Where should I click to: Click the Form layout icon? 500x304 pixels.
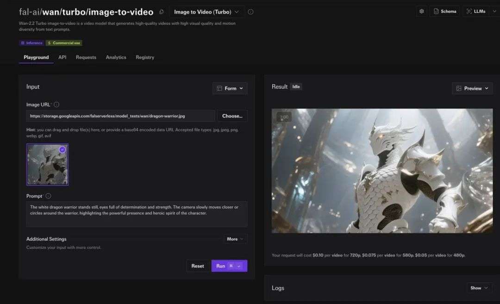[219, 88]
